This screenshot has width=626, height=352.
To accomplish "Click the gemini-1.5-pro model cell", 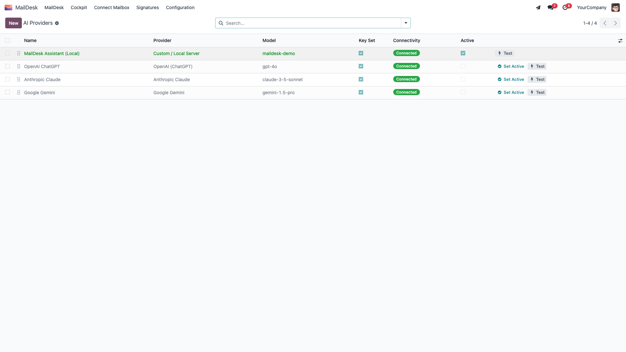I will (x=278, y=93).
